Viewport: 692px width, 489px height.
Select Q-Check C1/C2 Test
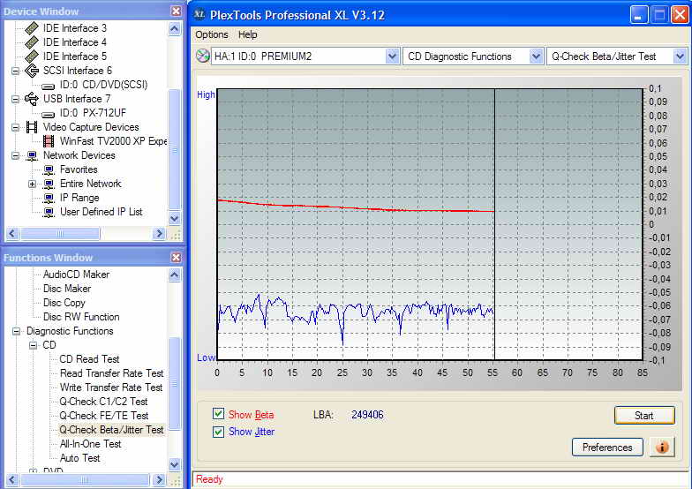click(104, 402)
